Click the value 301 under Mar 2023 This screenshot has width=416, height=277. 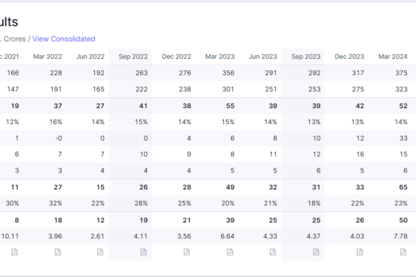[x=228, y=89]
